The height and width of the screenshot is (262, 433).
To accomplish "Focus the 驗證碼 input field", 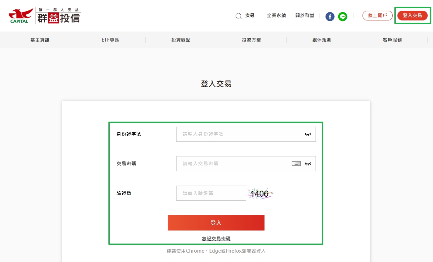I will [x=211, y=193].
